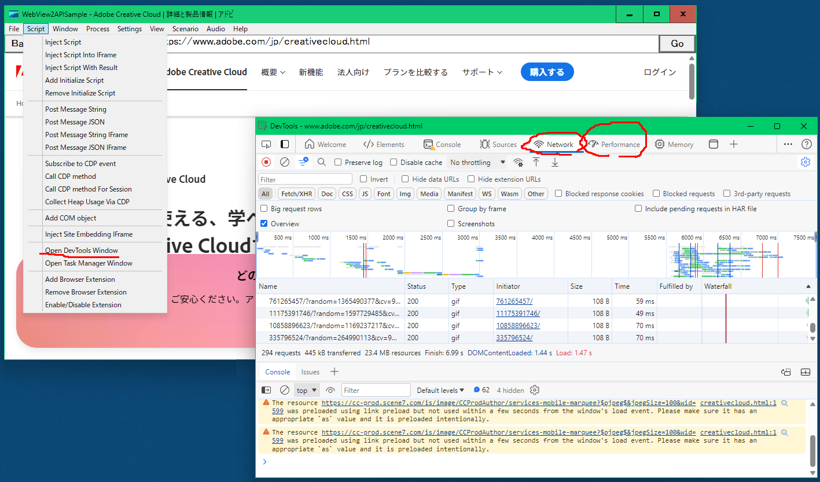Click the 4 hidden messages text
Screen dimensions: 820x482
tap(510, 390)
